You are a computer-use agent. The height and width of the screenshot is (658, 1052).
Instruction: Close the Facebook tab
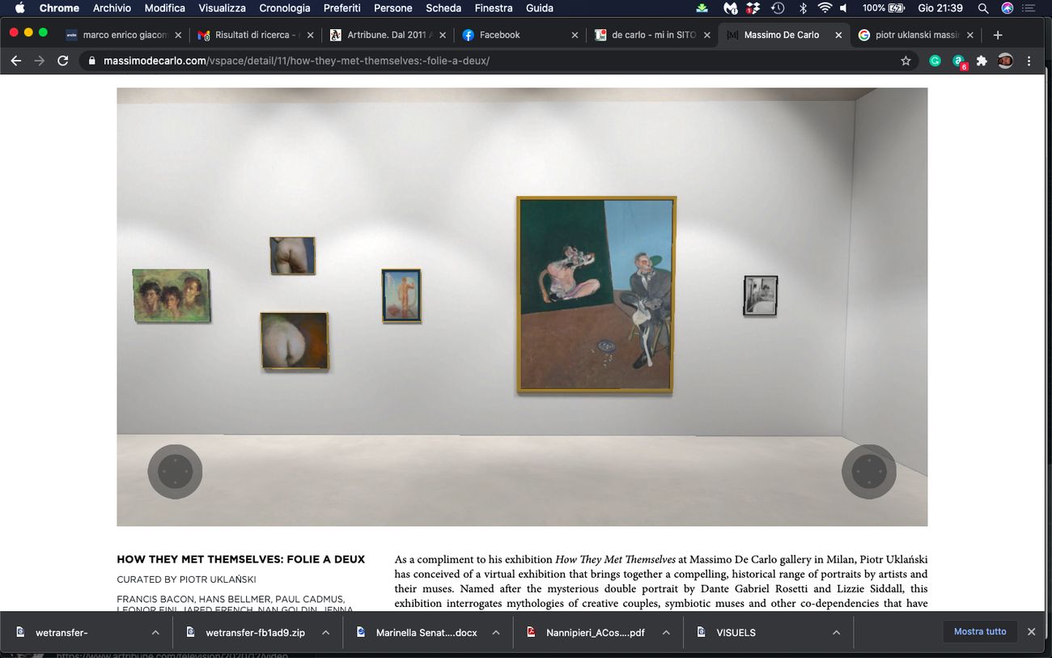[575, 35]
